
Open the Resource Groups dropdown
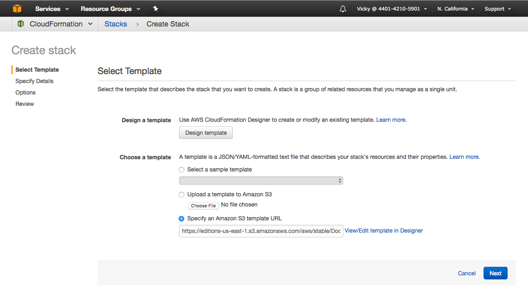click(110, 9)
